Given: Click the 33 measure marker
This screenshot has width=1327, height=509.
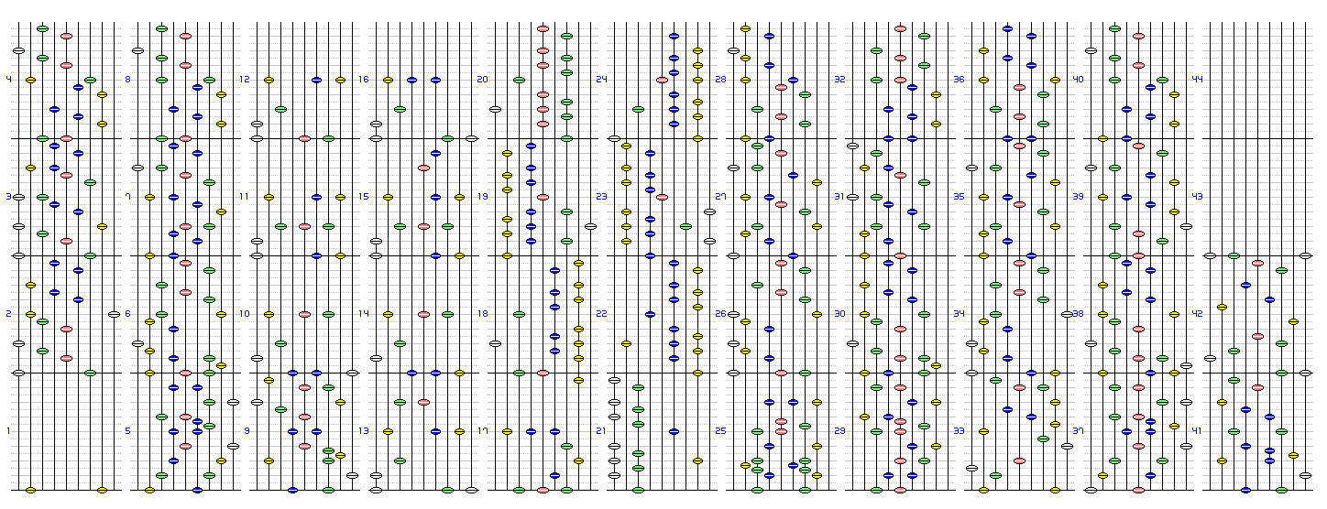Looking at the screenshot, I should tap(959, 431).
